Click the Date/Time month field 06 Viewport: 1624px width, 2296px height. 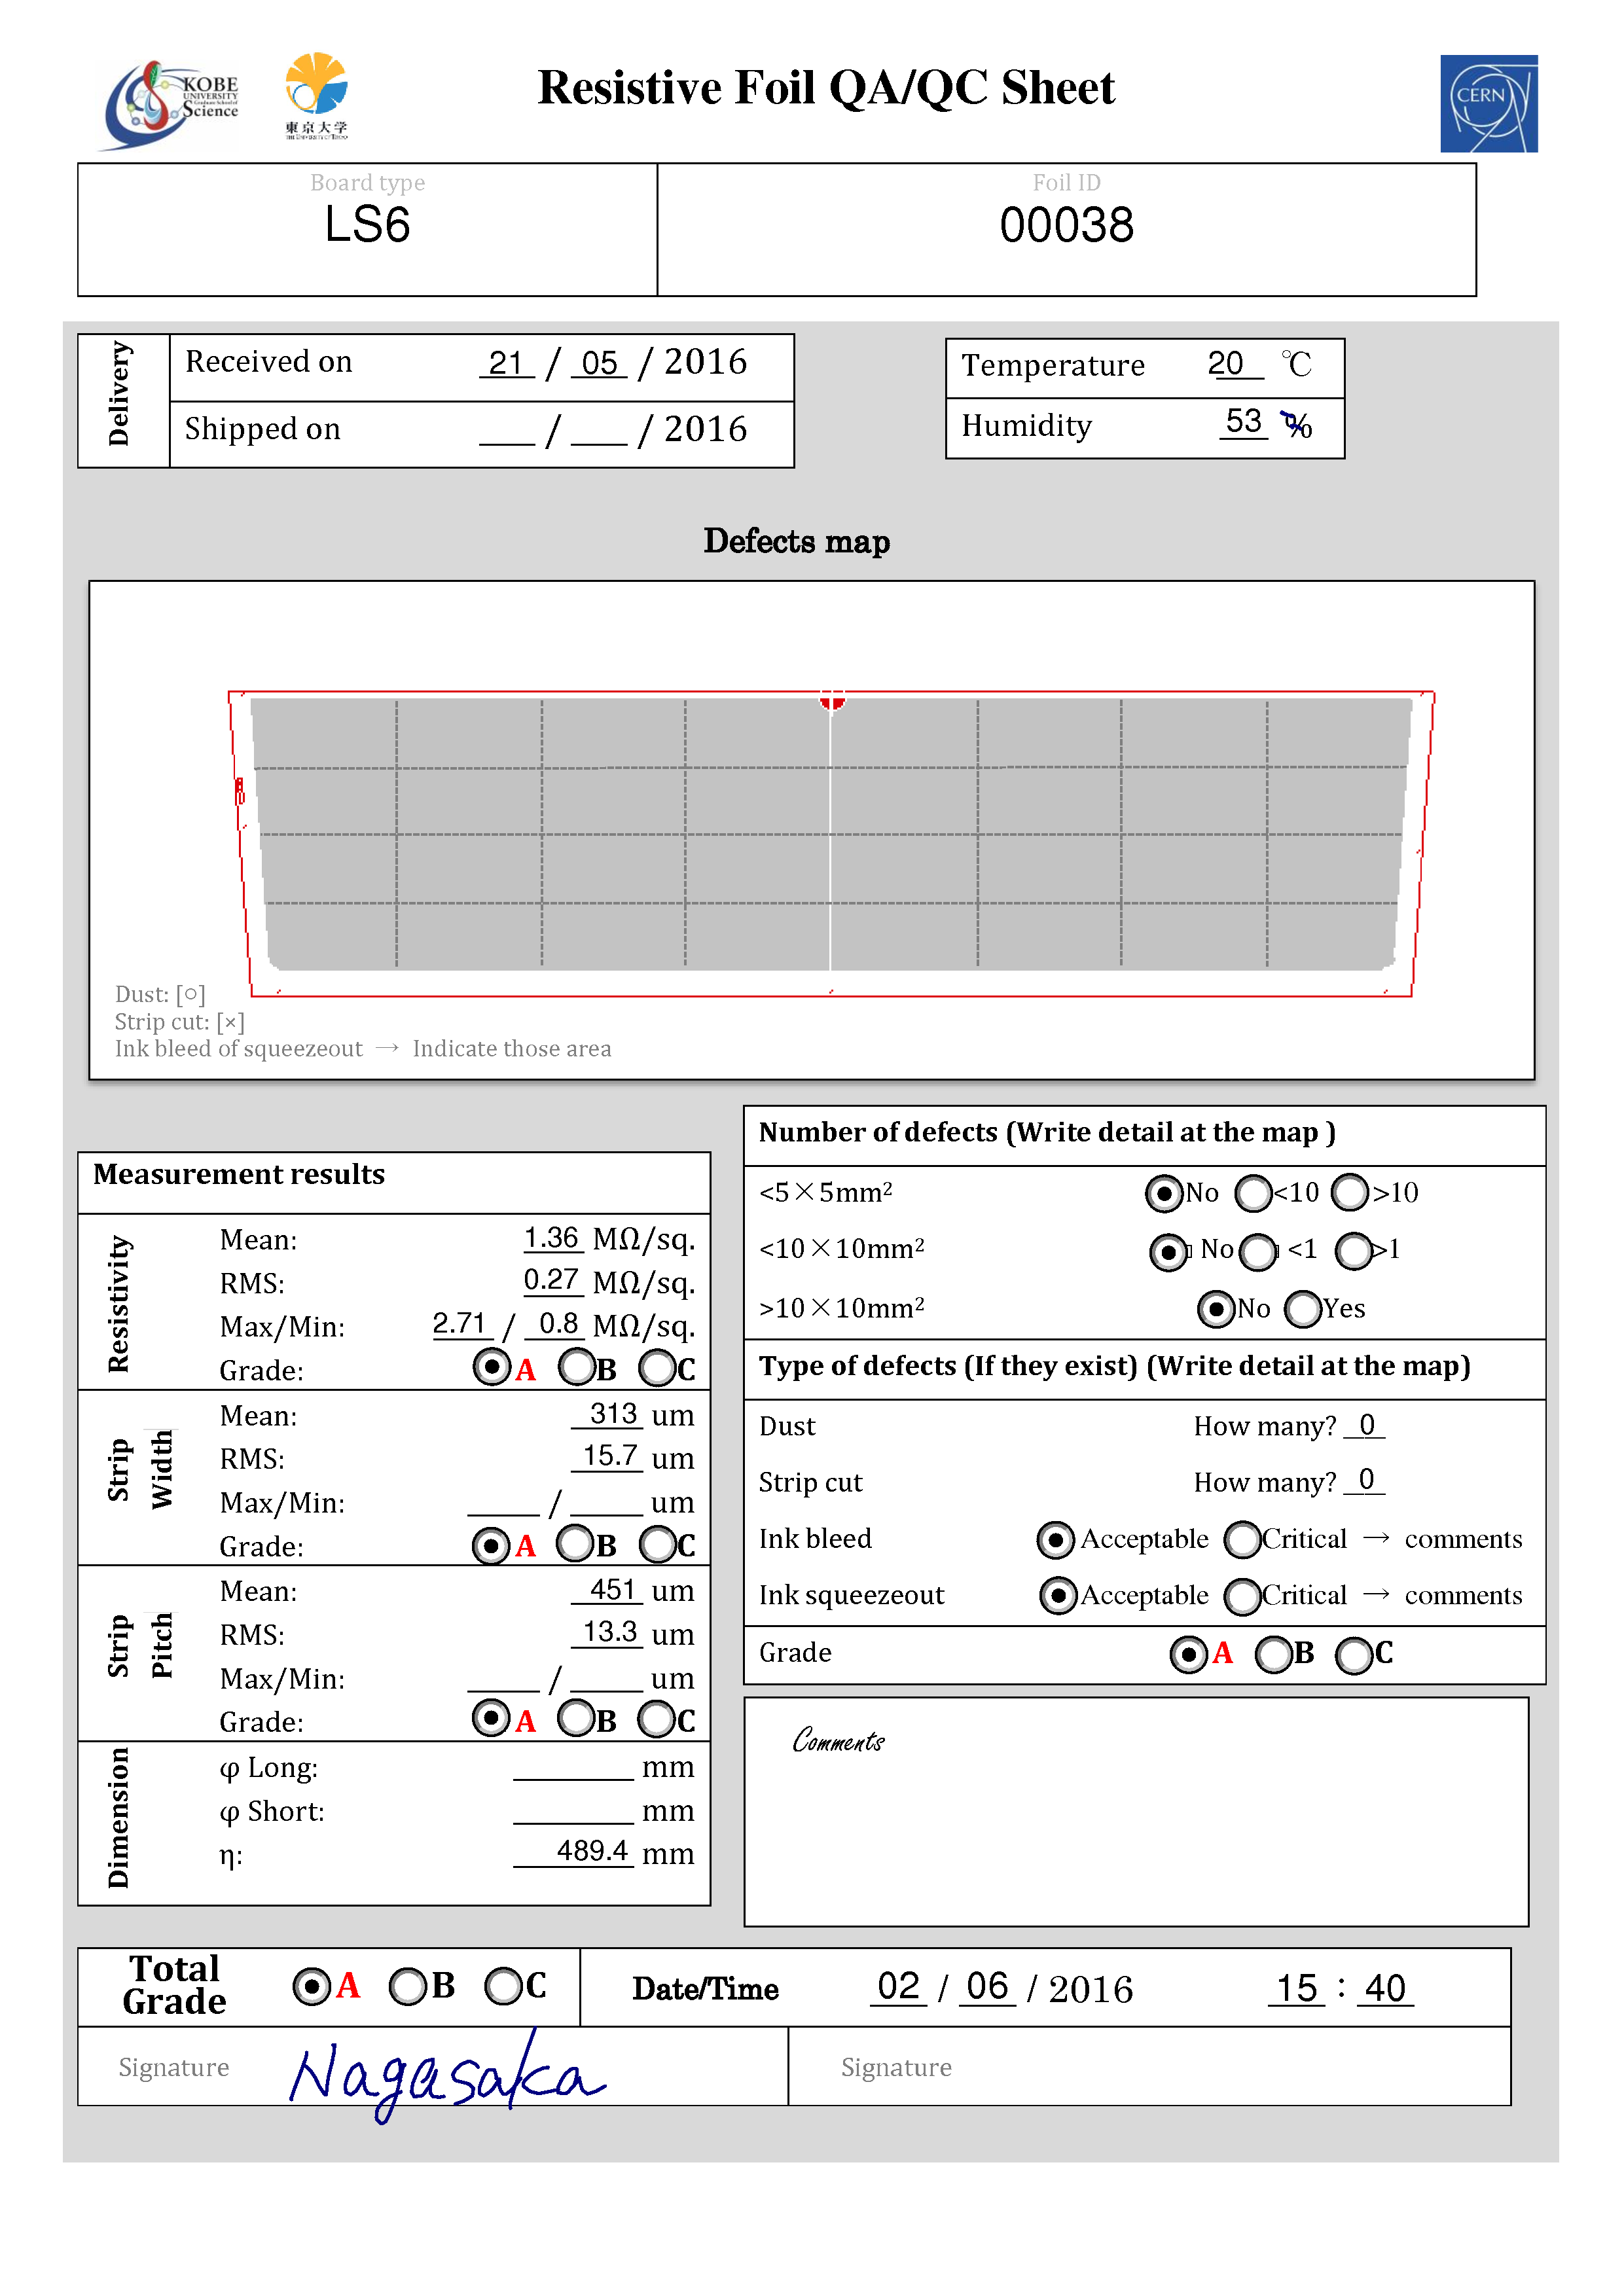tap(988, 1987)
